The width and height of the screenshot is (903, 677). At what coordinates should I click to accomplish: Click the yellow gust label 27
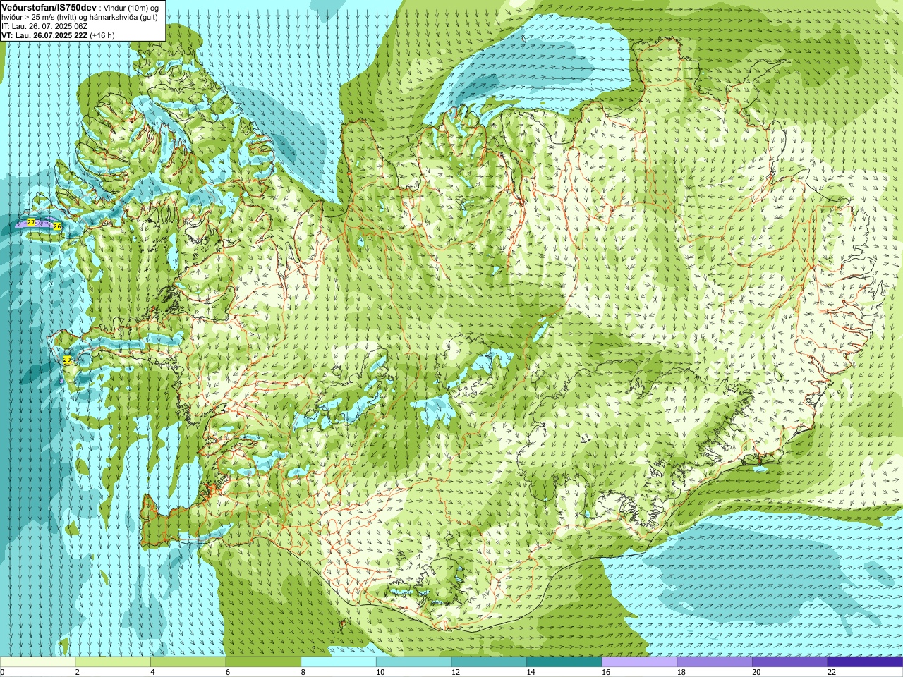click(30, 222)
